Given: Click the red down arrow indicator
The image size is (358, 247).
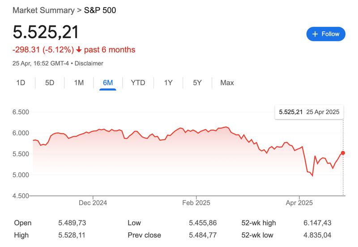Looking at the screenshot, I should 79,49.
